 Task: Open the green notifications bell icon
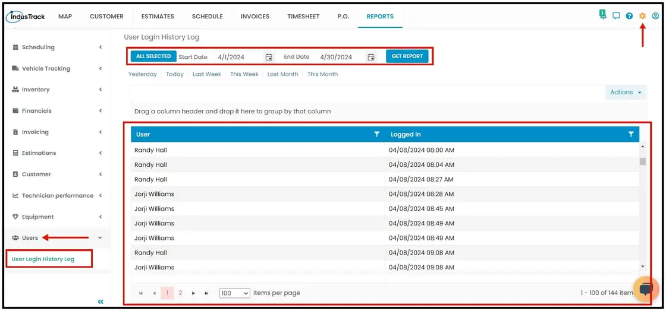pyautogui.click(x=603, y=15)
